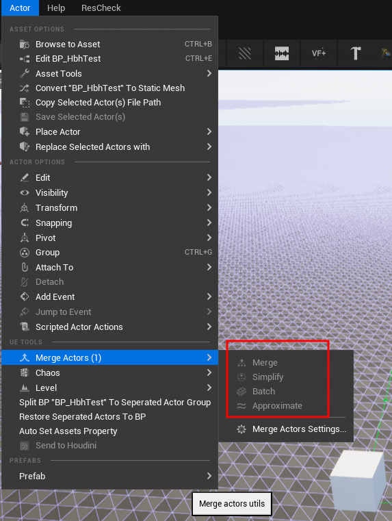
Task: Open the Chaos submenu entry
Action: (x=110, y=373)
